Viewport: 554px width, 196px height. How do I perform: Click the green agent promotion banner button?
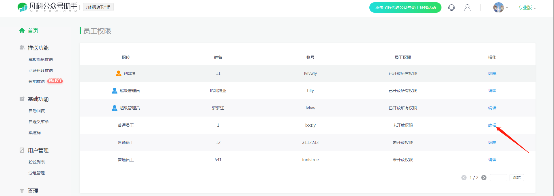point(405,7)
